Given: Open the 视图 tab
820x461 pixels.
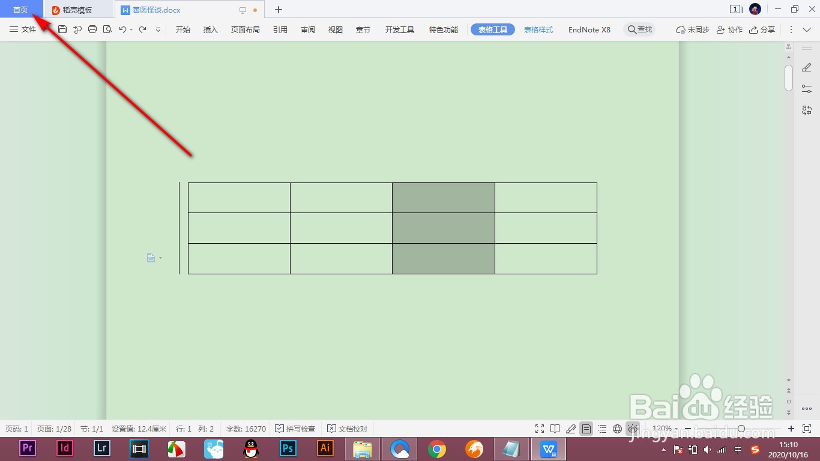Looking at the screenshot, I should click(336, 29).
